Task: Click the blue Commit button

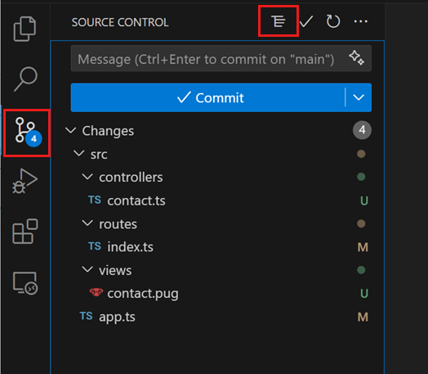Action: tap(207, 97)
